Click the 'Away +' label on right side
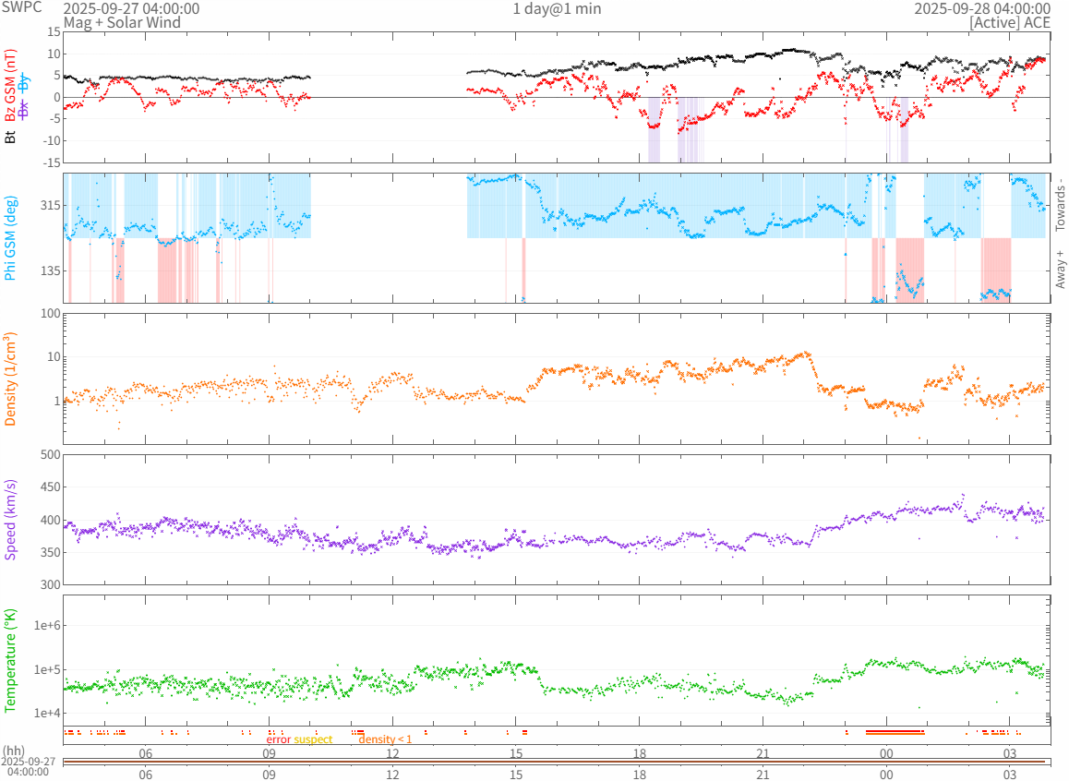Image resolution: width=1069 pixels, height=781 pixels. [1060, 269]
